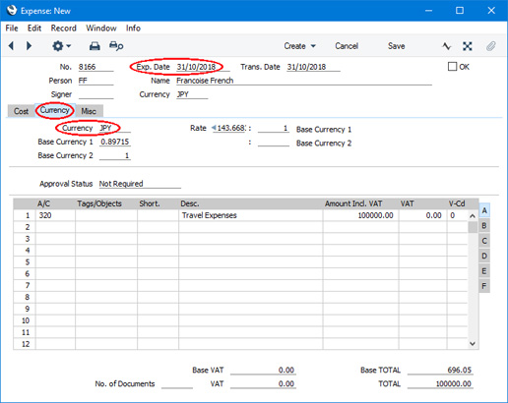Click the Rate field arrow indicator
508x403 pixels.
(214, 128)
